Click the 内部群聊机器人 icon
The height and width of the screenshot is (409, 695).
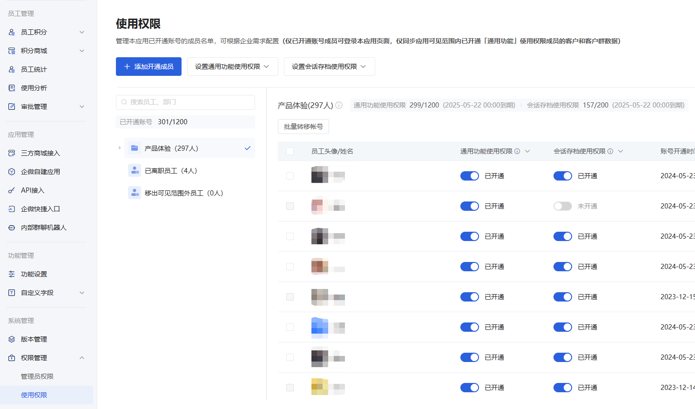[x=12, y=228]
